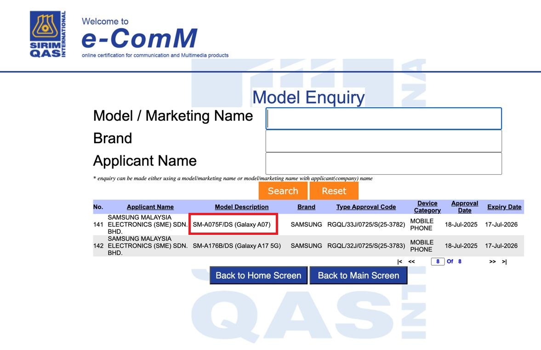This screenshot has height=350, width=541.
Task: Sort by Applicant Name column header
Action: pyautogui.click(x=150, y=207)
